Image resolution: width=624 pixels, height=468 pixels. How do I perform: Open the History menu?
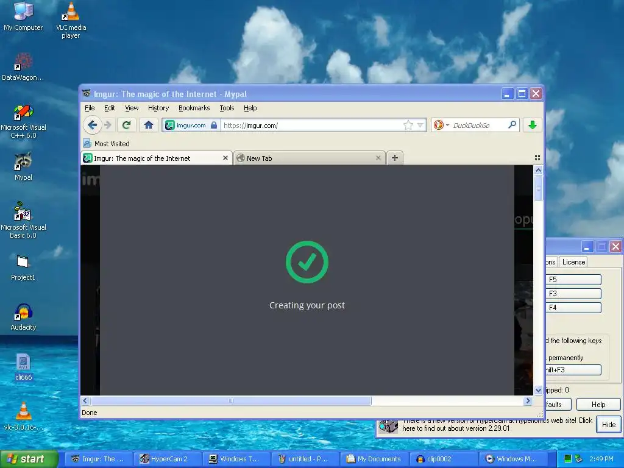pos(158,108)
